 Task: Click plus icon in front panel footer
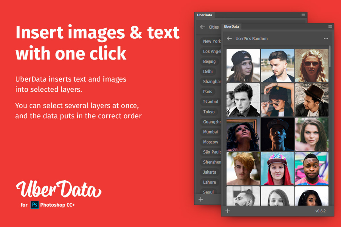pos(227,211)
